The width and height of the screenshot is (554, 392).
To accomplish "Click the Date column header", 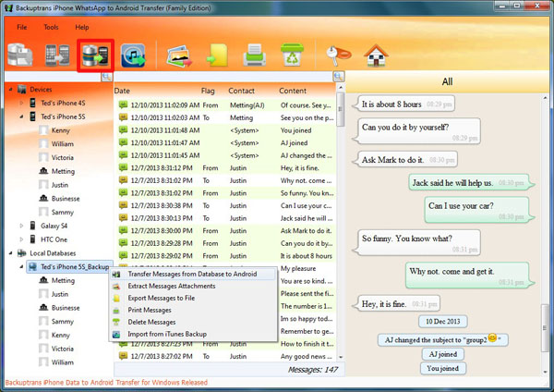I will (x=122, y=91).
